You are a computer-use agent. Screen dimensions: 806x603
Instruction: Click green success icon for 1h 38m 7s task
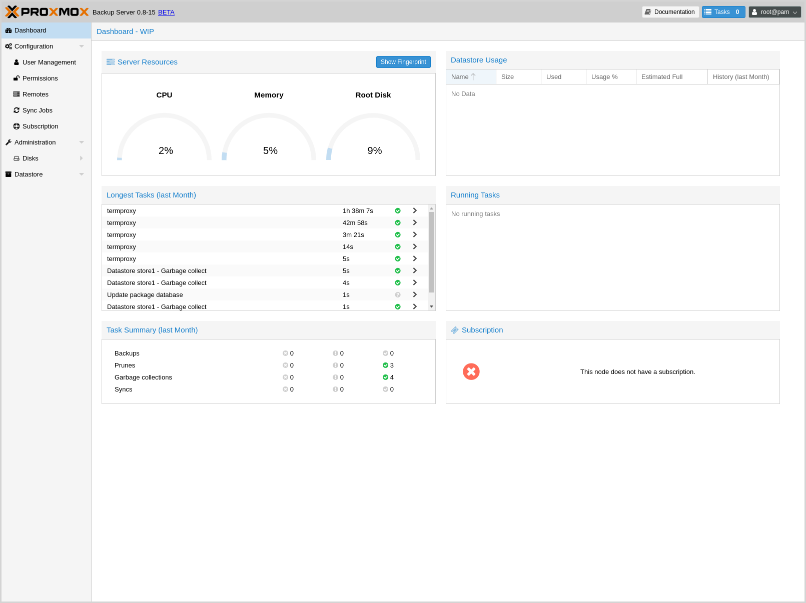[398, 211]
